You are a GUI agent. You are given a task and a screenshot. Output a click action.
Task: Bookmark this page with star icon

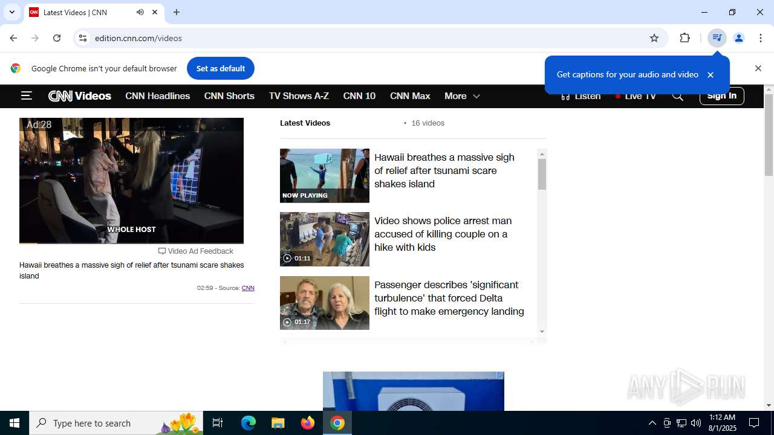click(x=654, y=38)
